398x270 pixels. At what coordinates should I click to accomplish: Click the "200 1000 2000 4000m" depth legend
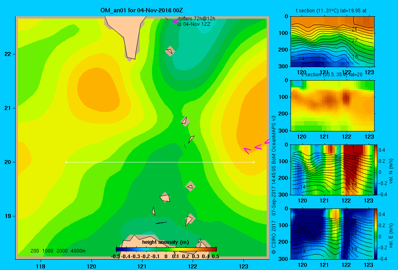click(x=58, y=251)
